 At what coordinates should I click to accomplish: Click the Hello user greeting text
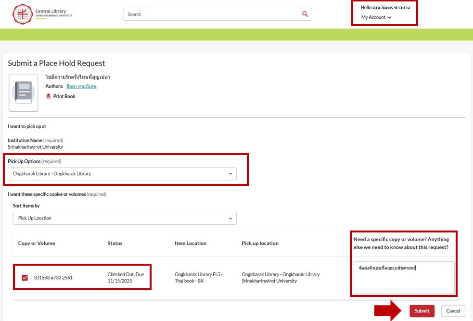click(x=385, y=8)
